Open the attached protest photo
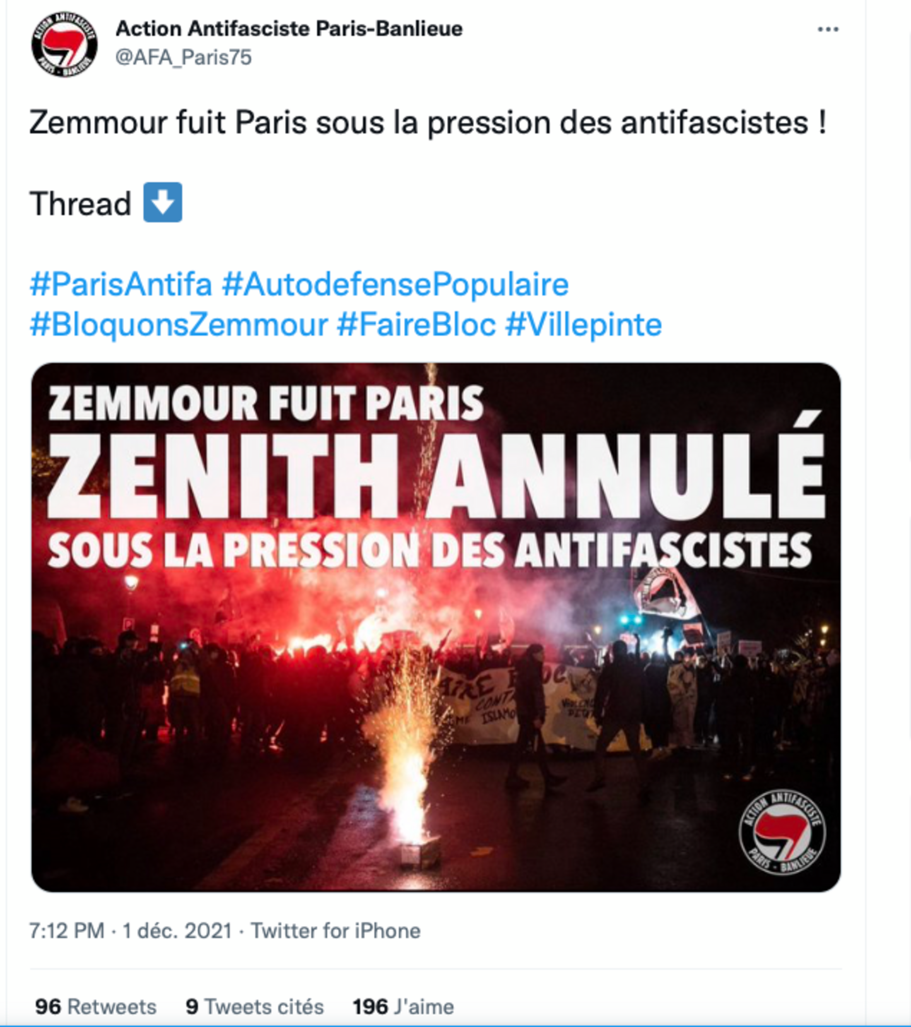This screenshot has height=1027, width=911. [435, 703]
